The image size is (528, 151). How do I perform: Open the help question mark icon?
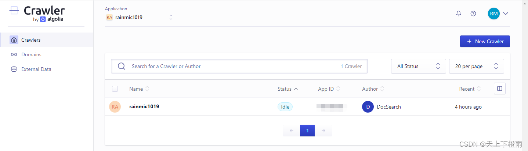[x=473, y=14]
